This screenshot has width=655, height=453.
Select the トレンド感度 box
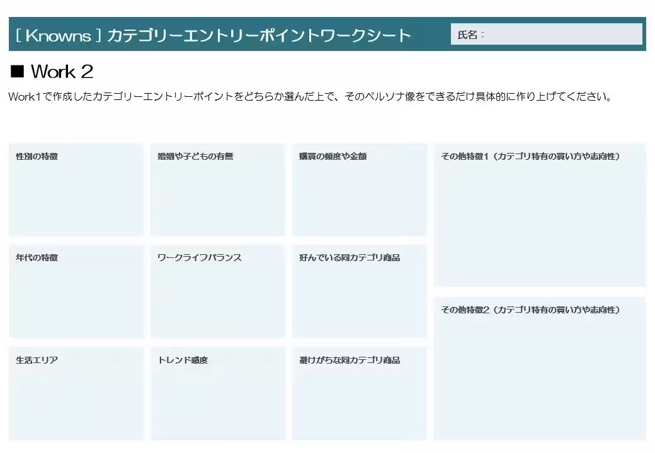(x=218, y=393)
